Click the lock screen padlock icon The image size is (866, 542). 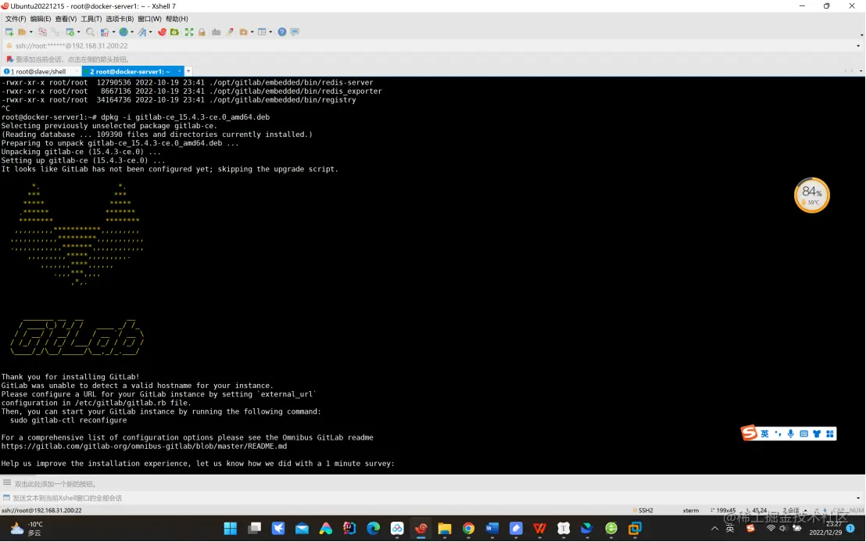(x=202, y=32)
